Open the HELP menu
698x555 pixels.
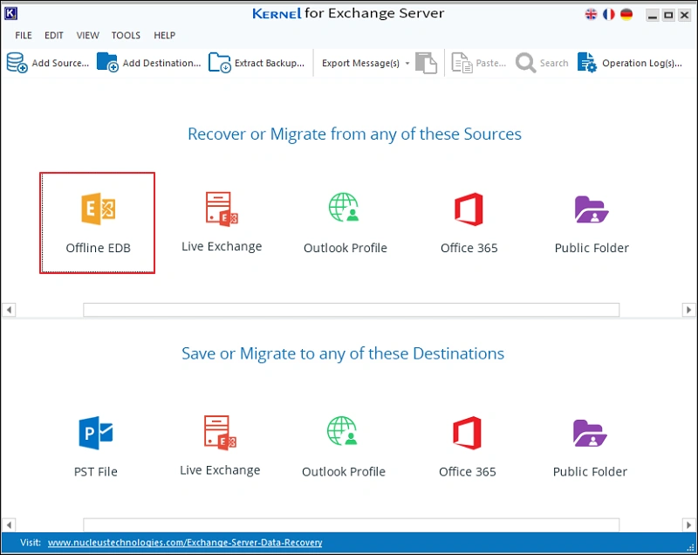coord(165,35)
